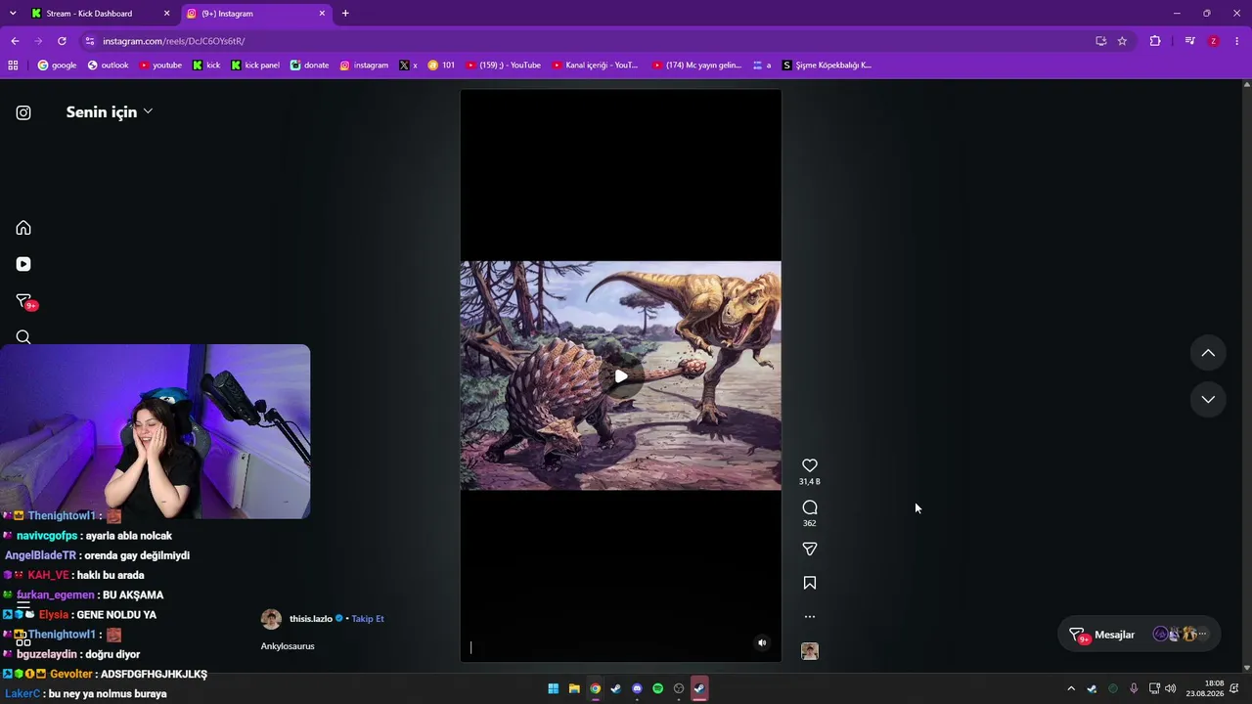The height and width of the screenshot is (704, 1252).
Task: Follow the creator via "Takip Et"
Action: (368, 619)
